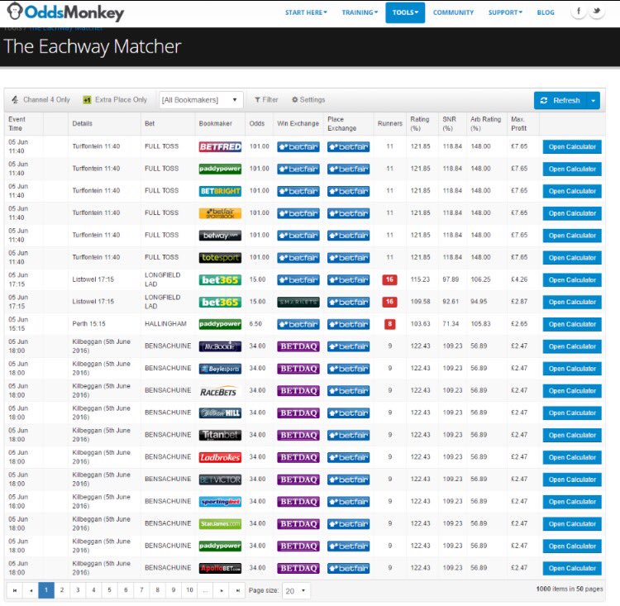
Task: Click the pagination ellipsis for more pages
Action: pyautogui.click(x=205, y=590)
